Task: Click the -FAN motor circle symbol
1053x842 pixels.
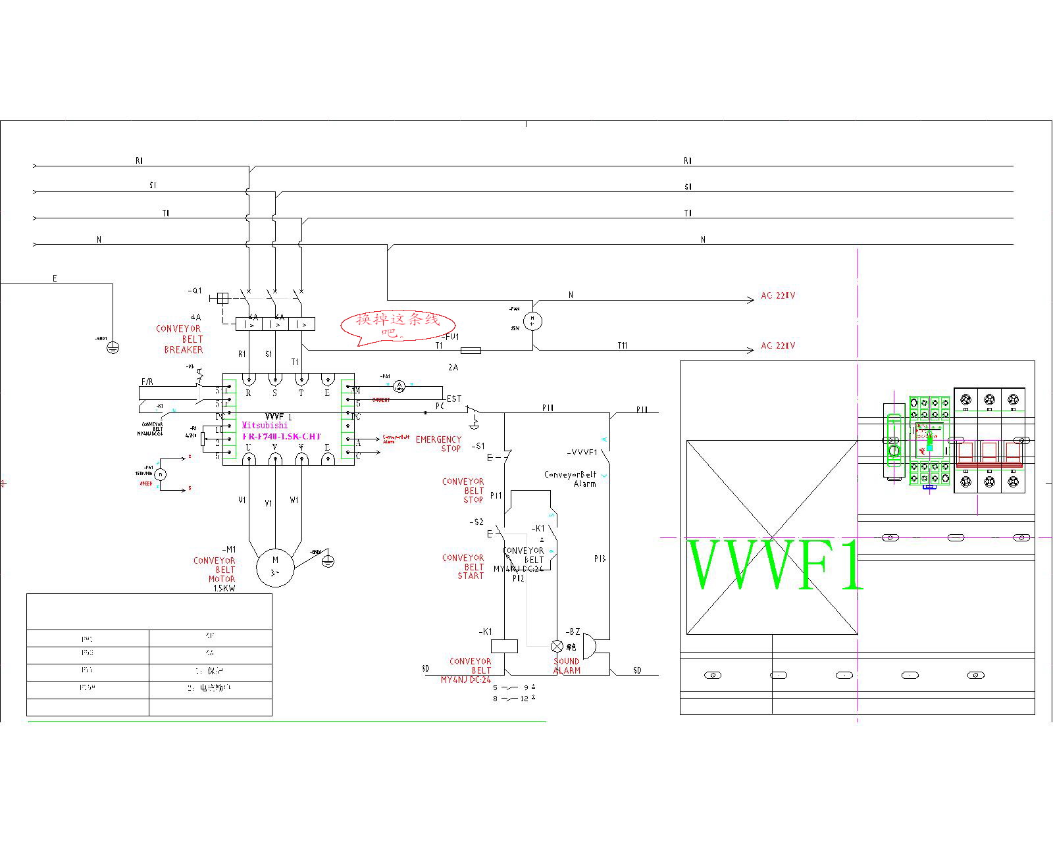Action: click(533, 321)
